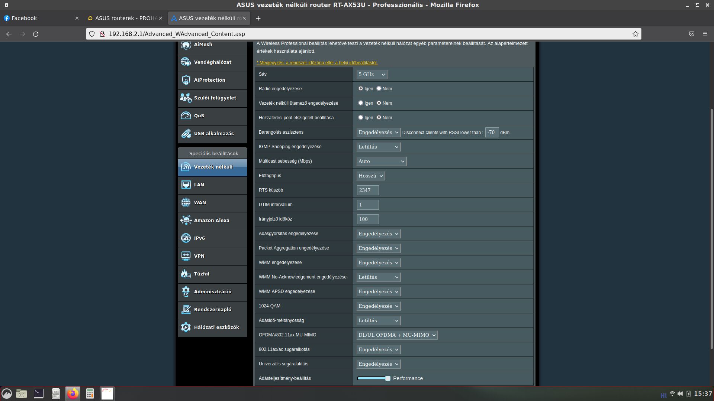Go back to the previous page

[9, 34]
